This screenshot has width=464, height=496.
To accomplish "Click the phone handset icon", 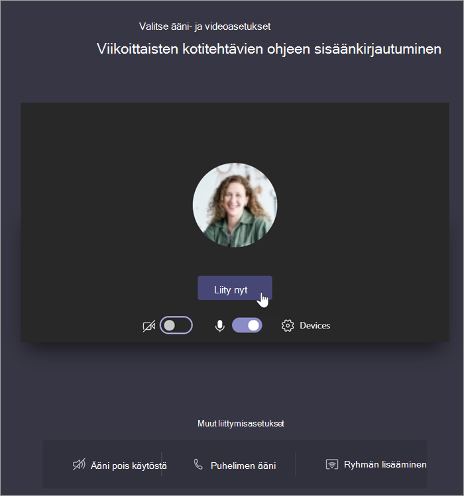I will click(x=198, y=464).
